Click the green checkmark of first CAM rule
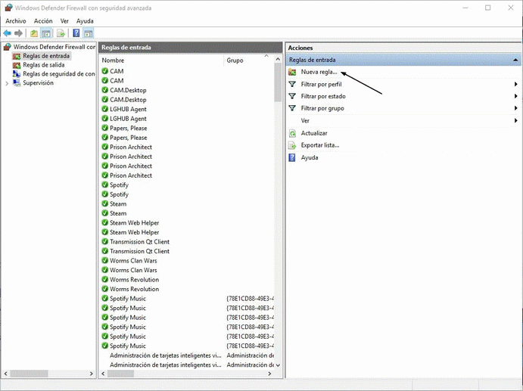This screenshot has height=391, width=523. [x=104, y=71]
